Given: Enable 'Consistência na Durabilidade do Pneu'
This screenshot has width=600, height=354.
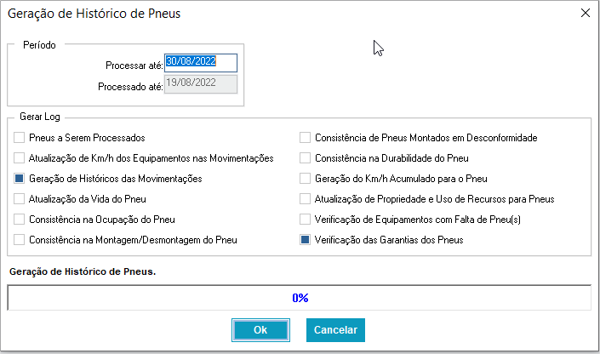Looking at the screenshot, I should tap(306, 158).
